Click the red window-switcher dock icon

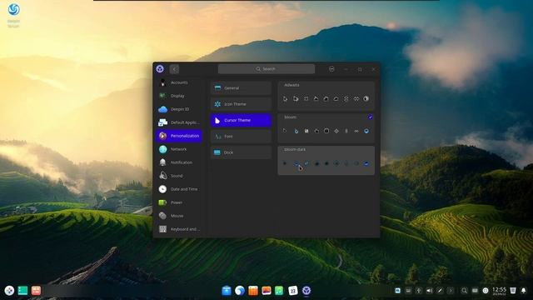[x=36, y=291]
